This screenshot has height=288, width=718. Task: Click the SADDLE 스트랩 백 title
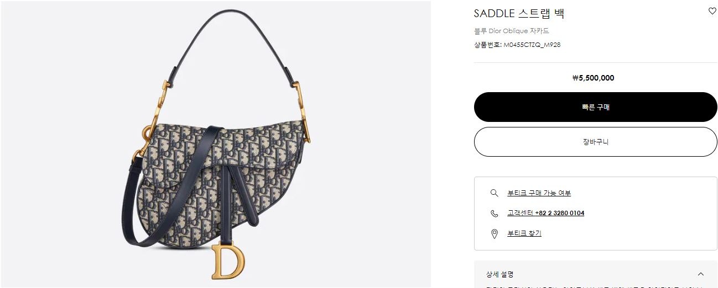(x=519, y=14)
